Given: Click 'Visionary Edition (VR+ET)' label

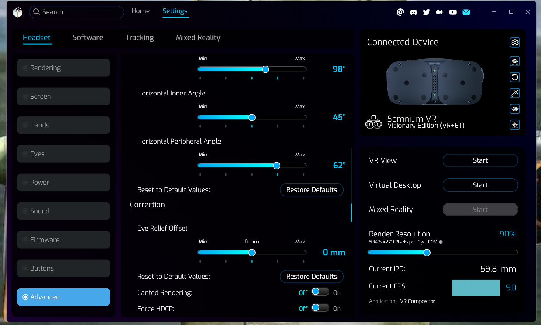Looking at the screenshot, I should (426, 126).
